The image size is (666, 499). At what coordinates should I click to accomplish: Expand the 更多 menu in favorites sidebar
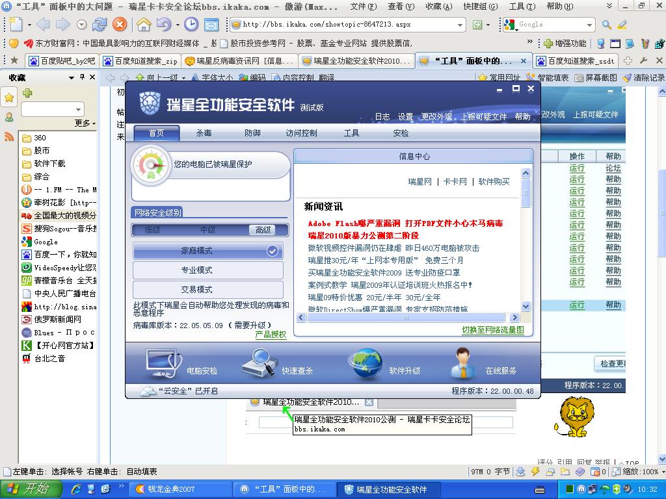(85, 123)
